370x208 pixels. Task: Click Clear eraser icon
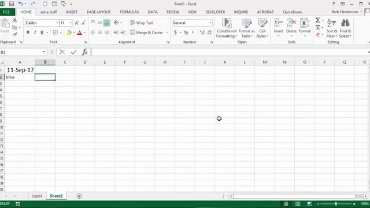[x=318, y=35]
